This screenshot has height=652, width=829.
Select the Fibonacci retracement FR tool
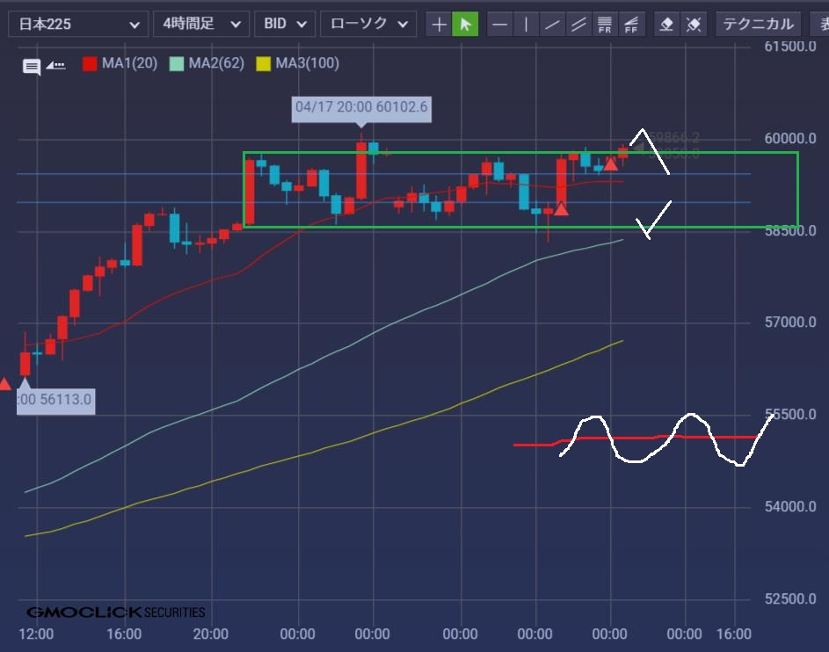(605, 24)
